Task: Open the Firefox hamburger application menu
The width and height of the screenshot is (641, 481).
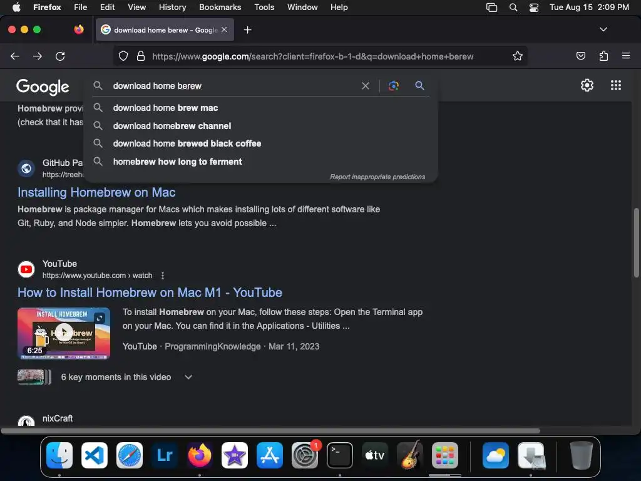Action: coord(625,56)
